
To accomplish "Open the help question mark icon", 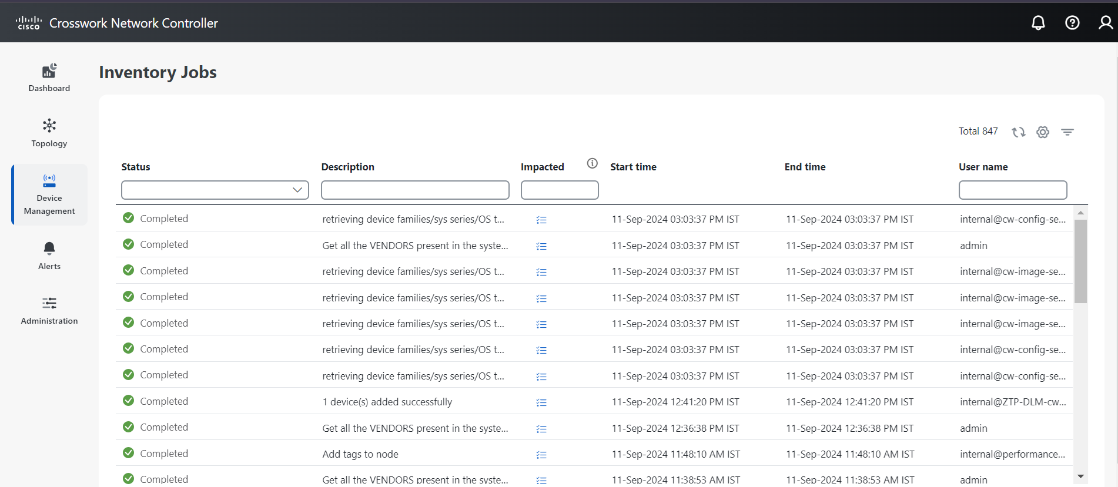I will click(x=1072, y=23).
